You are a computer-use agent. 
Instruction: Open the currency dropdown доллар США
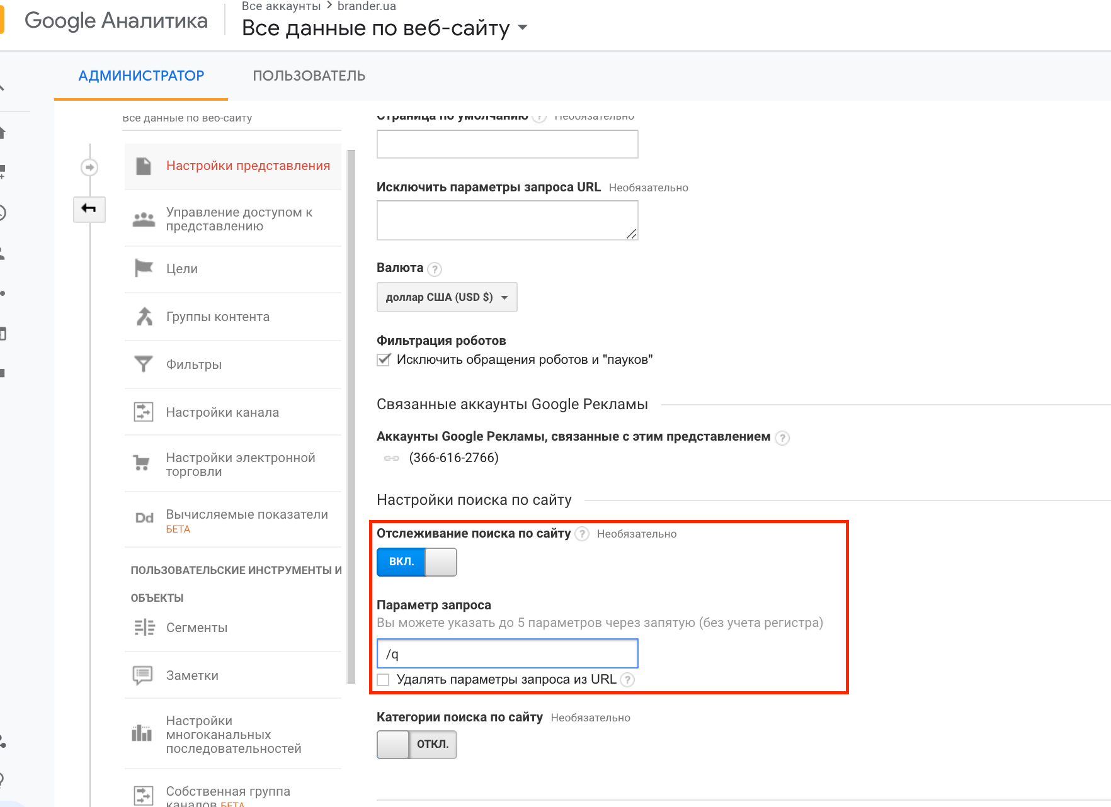[447, 297]
